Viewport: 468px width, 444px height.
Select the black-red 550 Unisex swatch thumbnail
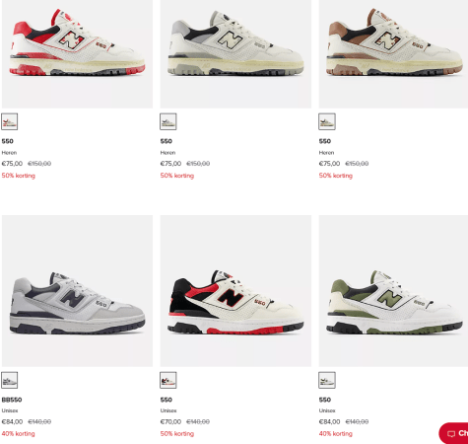pyautogui.click(x=168, y=380)
